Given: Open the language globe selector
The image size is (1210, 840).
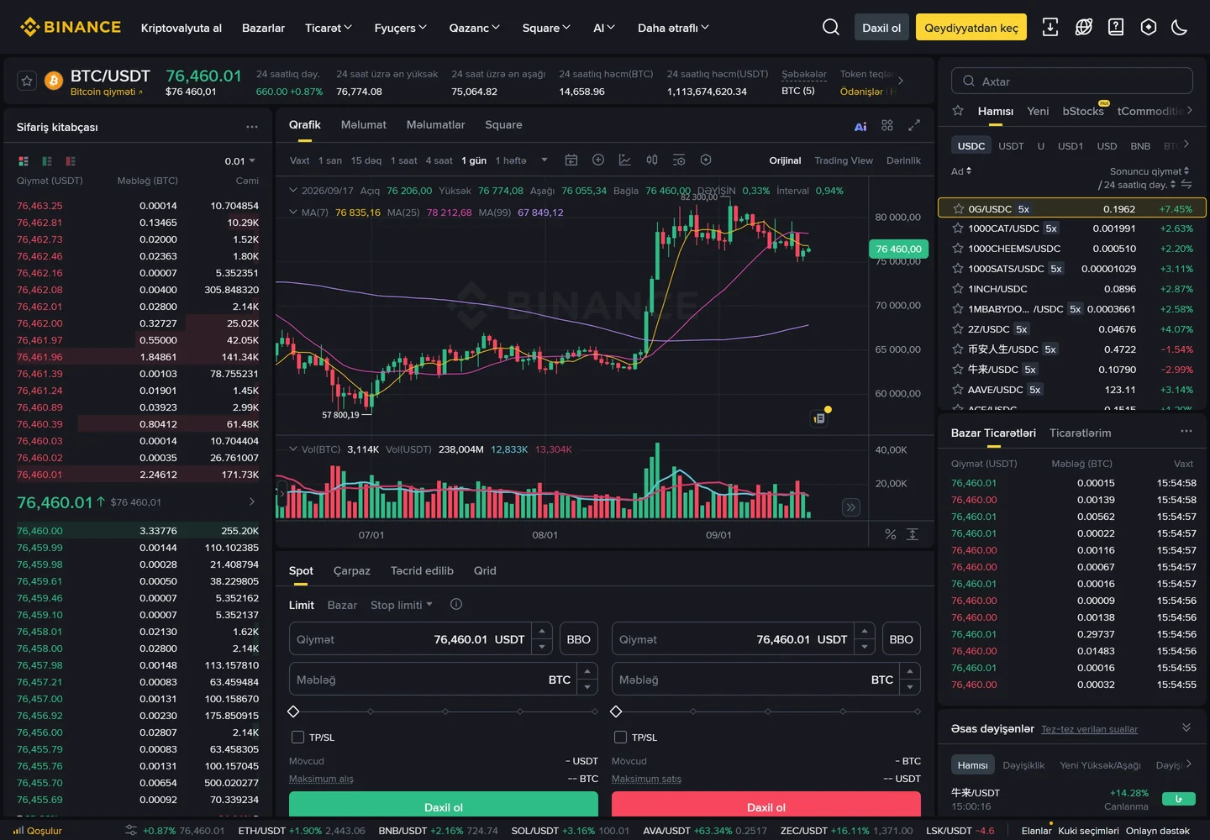Looking at the screenshot, I should [1084, 27].
